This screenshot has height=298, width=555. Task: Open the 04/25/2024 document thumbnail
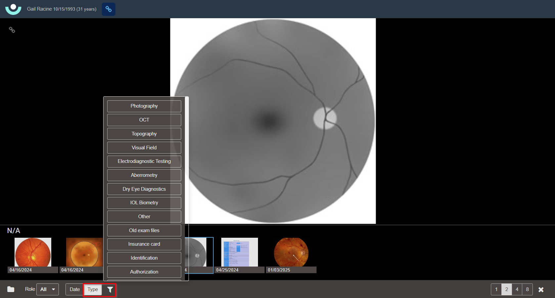239,252
